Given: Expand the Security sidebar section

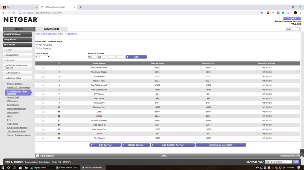Looking at the screenshot, I should pos(17,60).
